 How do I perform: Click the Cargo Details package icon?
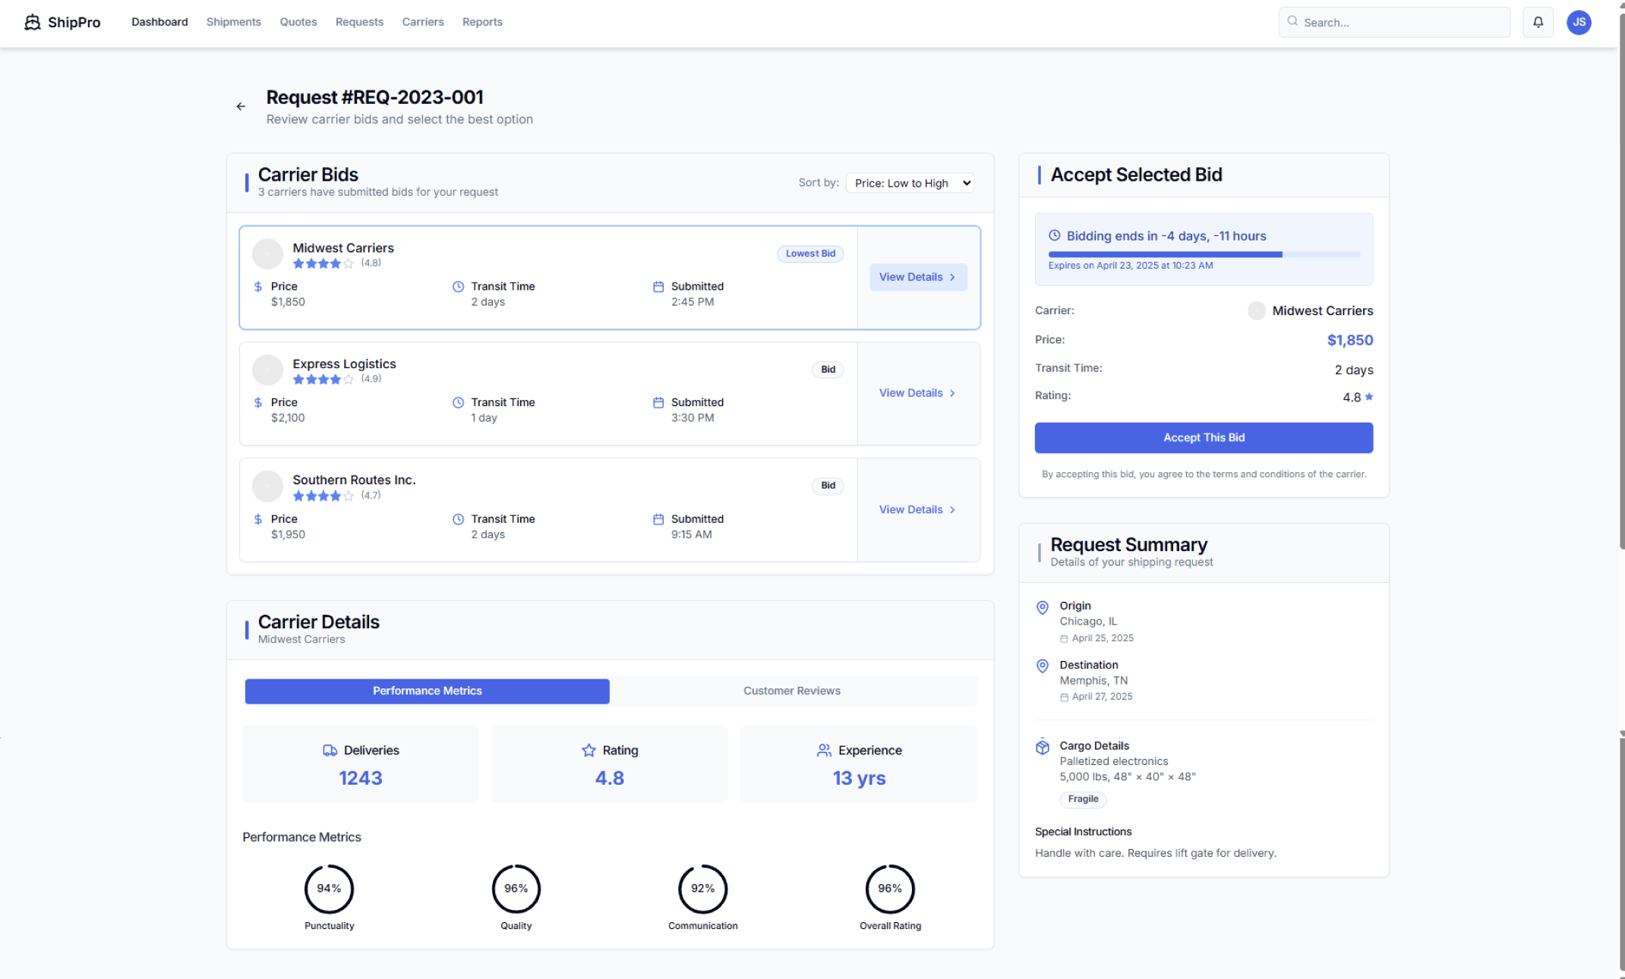coord(1042,746)
